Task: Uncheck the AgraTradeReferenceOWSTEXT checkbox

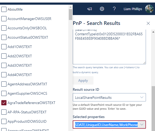Action: (x=4, y=103)
